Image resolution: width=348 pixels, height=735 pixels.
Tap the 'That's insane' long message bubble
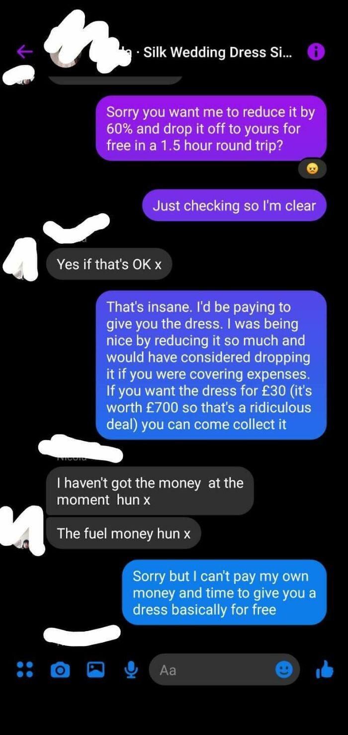point(211,366)
